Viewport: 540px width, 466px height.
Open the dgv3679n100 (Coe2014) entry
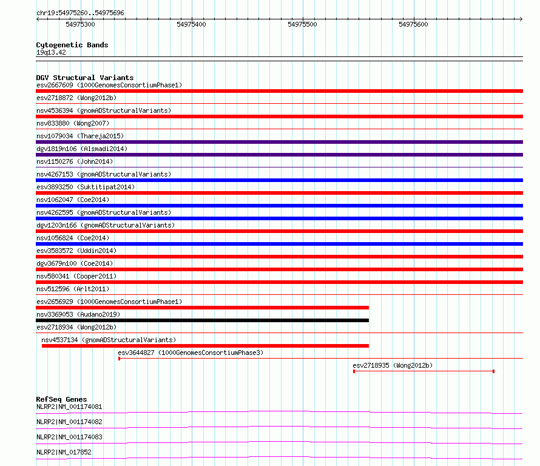point(75,263)
